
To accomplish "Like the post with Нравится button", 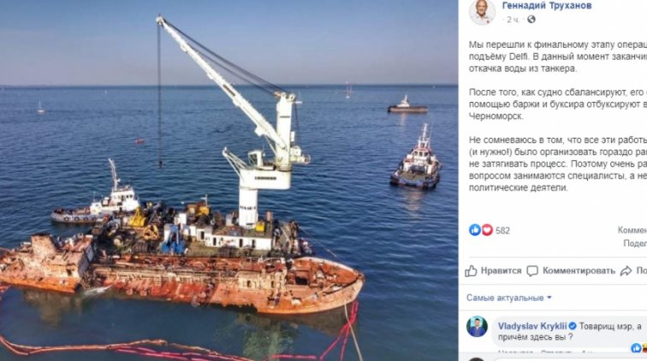I will point(494,270).
